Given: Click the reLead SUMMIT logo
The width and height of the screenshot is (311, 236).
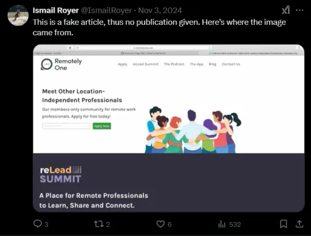Looking at the screenshot, I should pos(61,175).
